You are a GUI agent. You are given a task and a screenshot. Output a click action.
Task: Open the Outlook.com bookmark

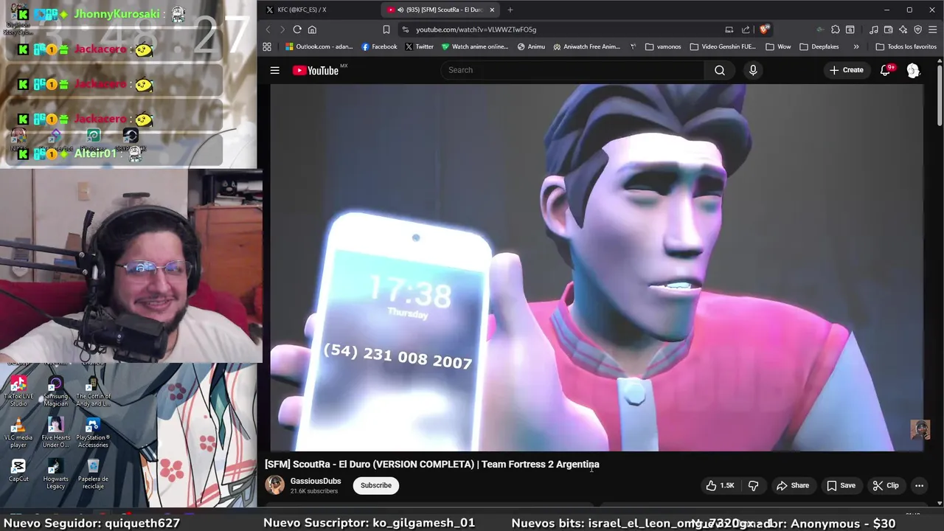[319, 46]
